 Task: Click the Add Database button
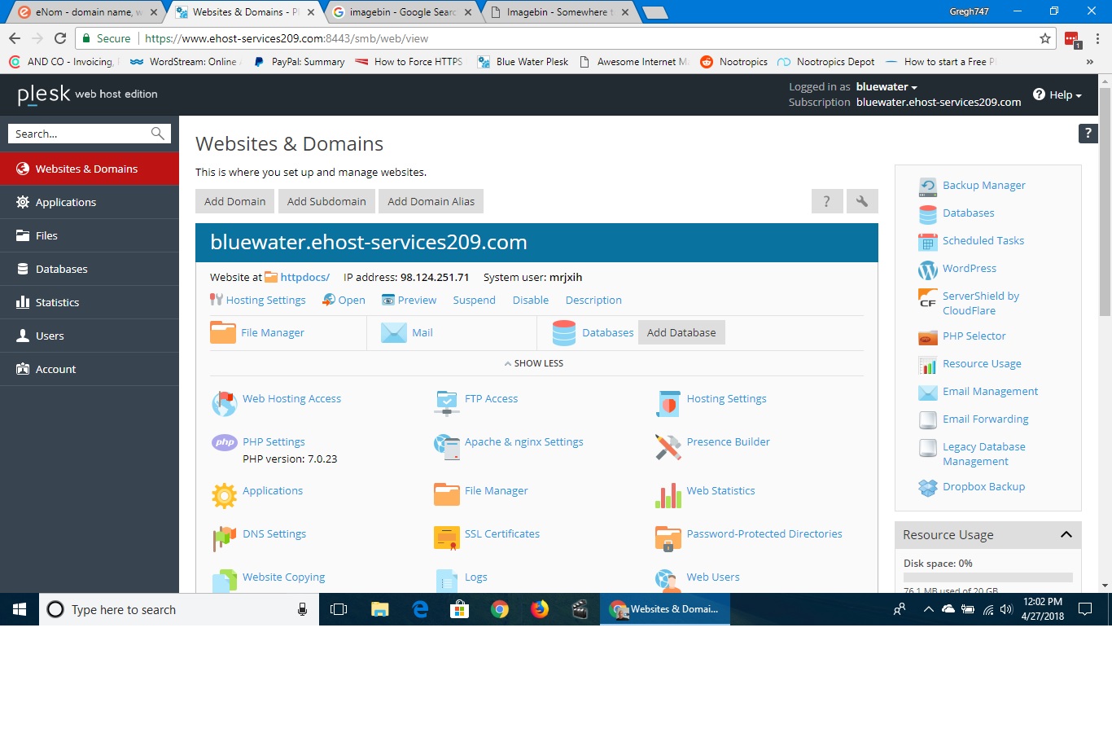pyautogui.click(x=681, y=332)
